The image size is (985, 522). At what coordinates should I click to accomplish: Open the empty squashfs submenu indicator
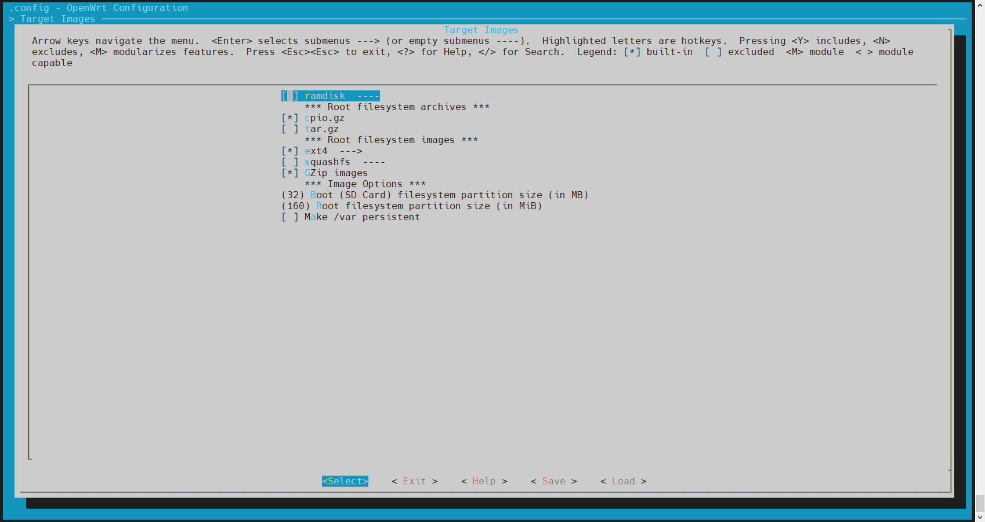(x=374, y=162)
